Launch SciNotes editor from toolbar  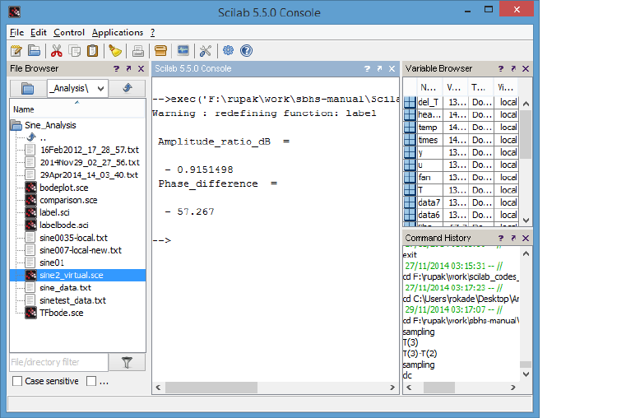[x=16, y=51]
